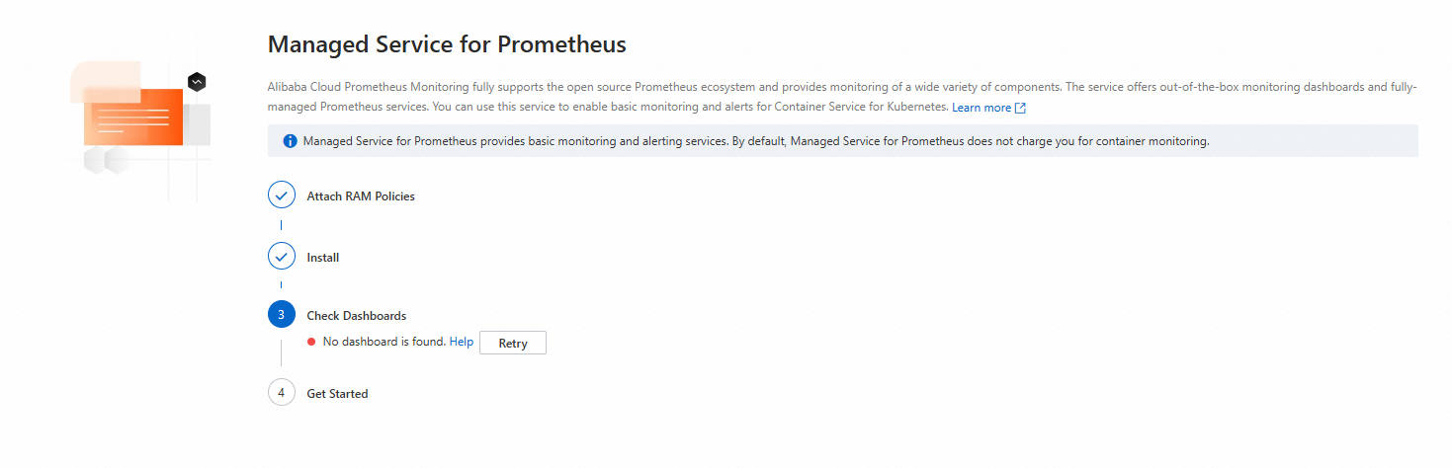Select the blue step 3 number circle
The height and width of the screenshot is (468, 1452).
[x=282, y=315]
